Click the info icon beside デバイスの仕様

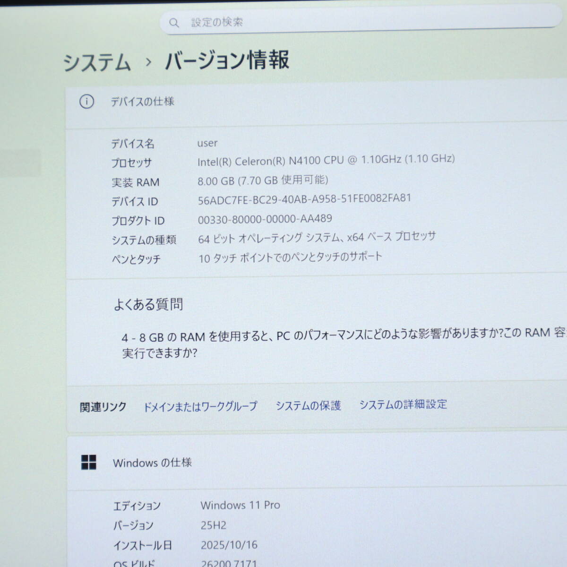86,102
